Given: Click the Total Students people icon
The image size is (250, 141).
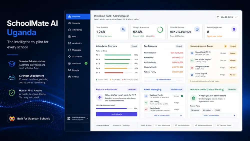Looking at the screenshot, I should click(x=123, y=29).
